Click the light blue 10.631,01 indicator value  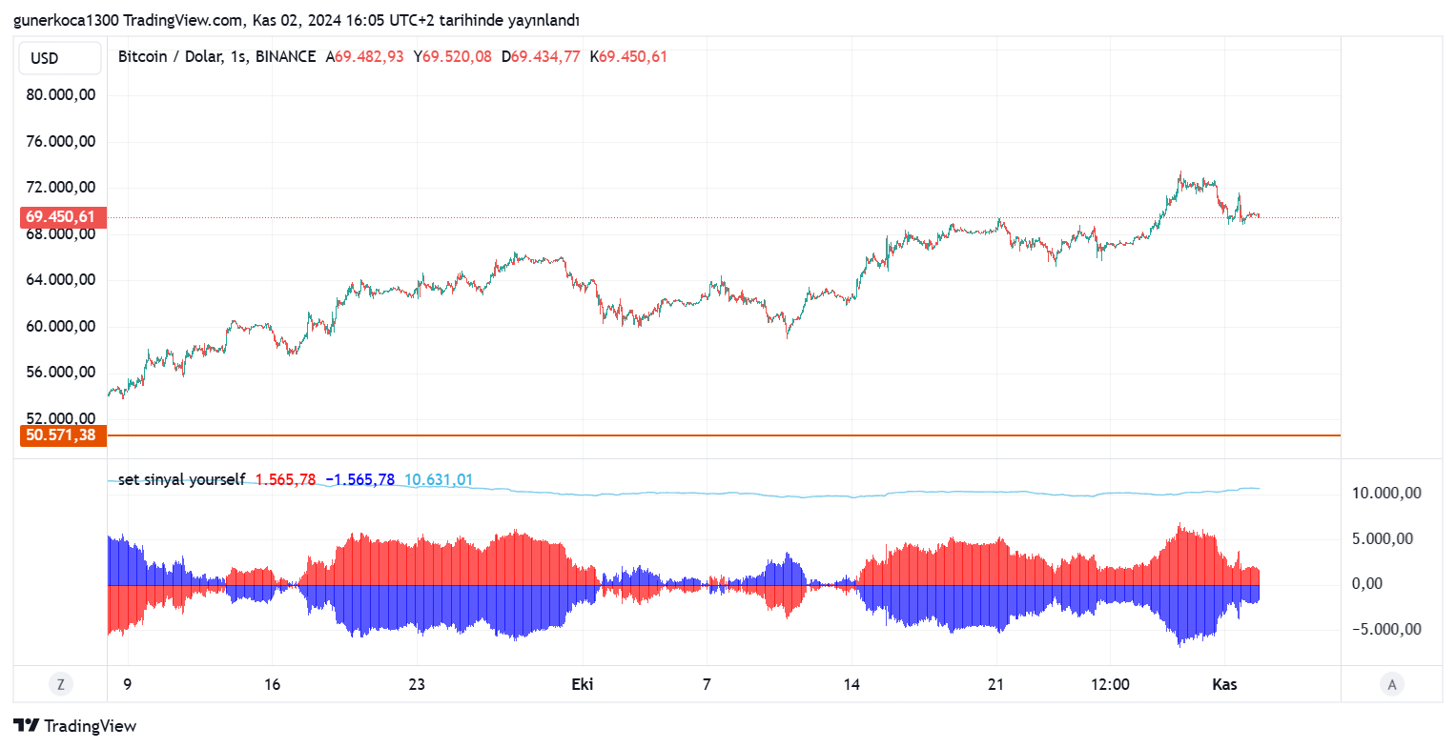coord(439,480)
